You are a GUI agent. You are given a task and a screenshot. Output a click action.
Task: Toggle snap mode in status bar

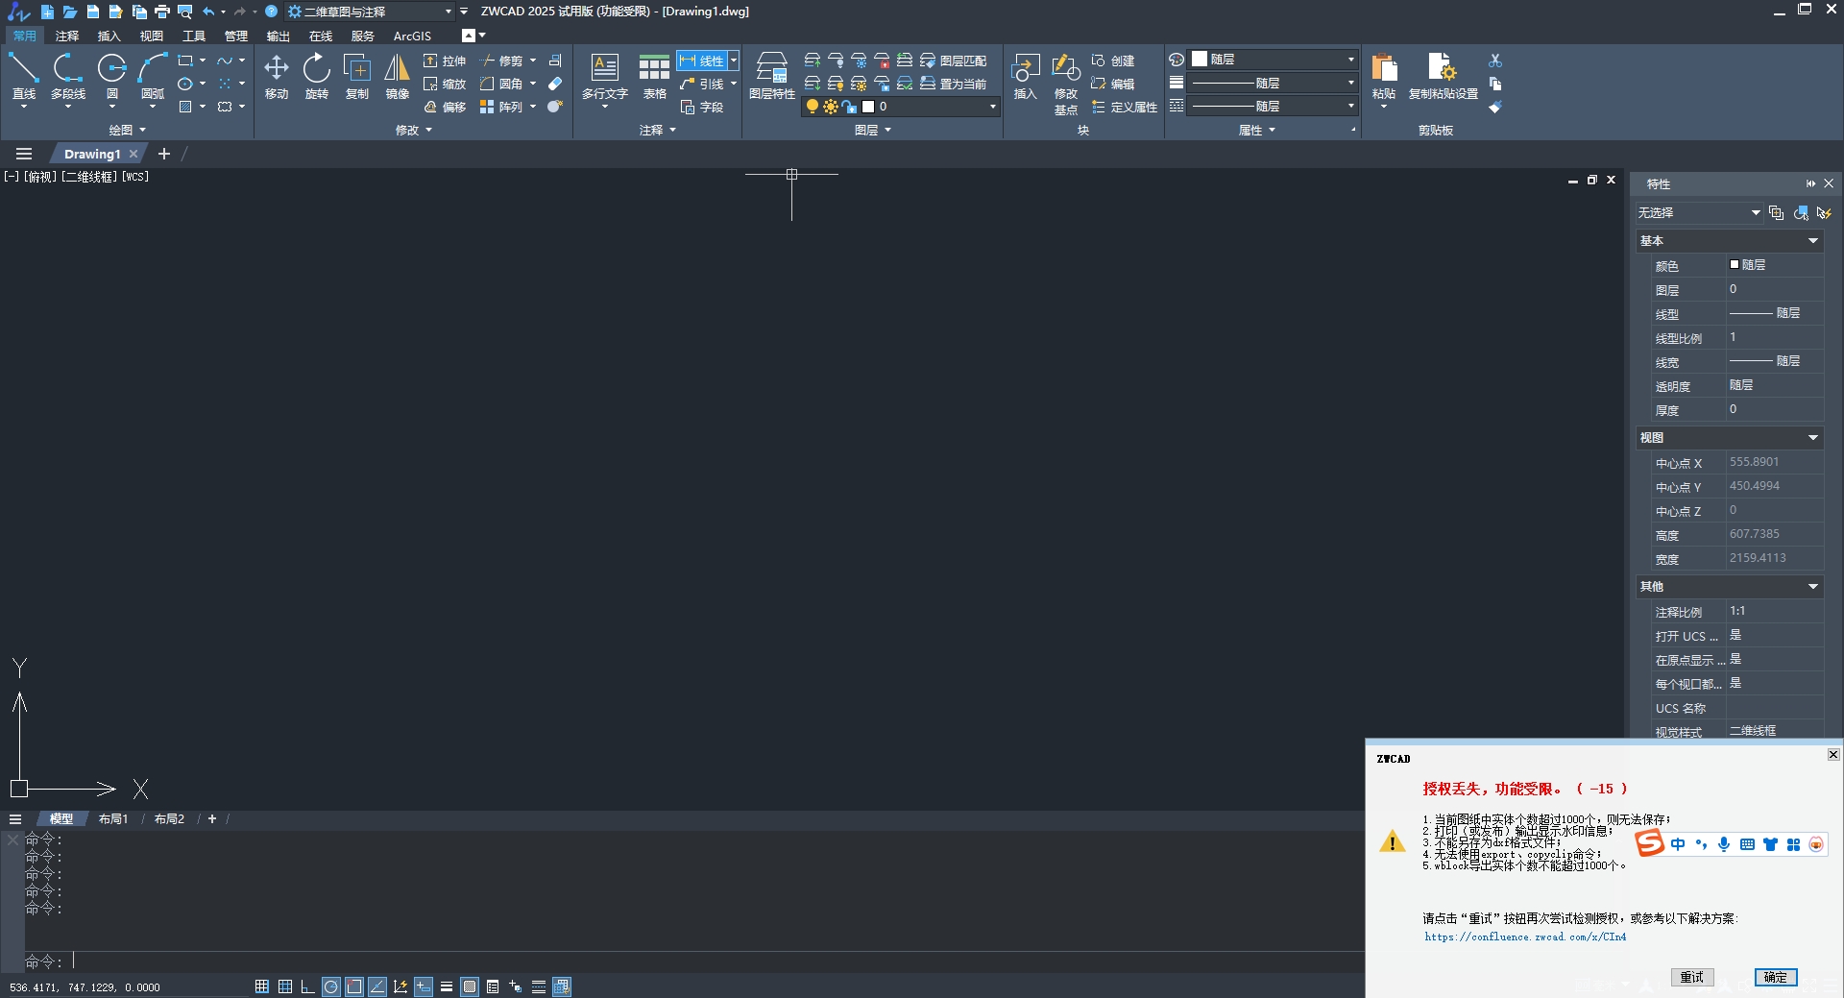pos(262,986)
